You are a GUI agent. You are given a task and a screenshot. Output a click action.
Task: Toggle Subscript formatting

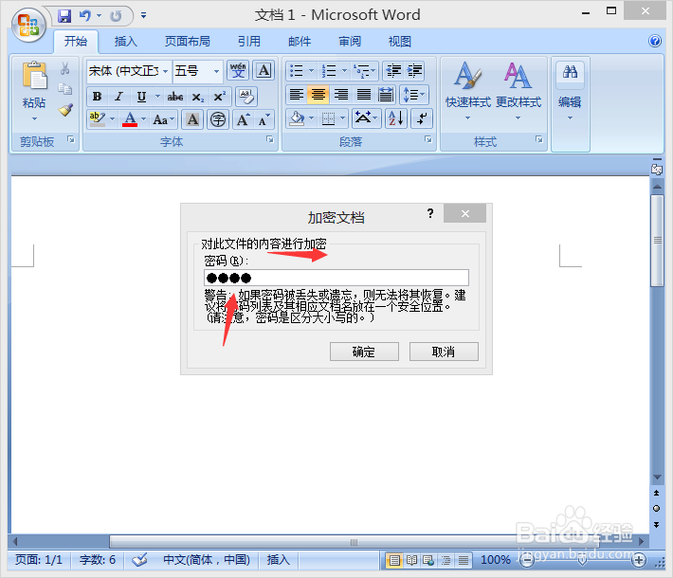click(x=197, y=97)
